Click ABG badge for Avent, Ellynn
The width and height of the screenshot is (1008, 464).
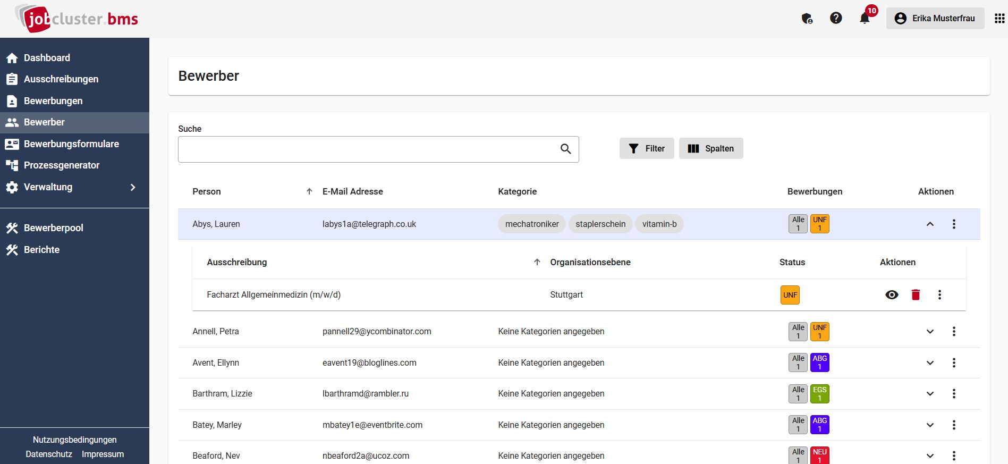tap(820, 362)
